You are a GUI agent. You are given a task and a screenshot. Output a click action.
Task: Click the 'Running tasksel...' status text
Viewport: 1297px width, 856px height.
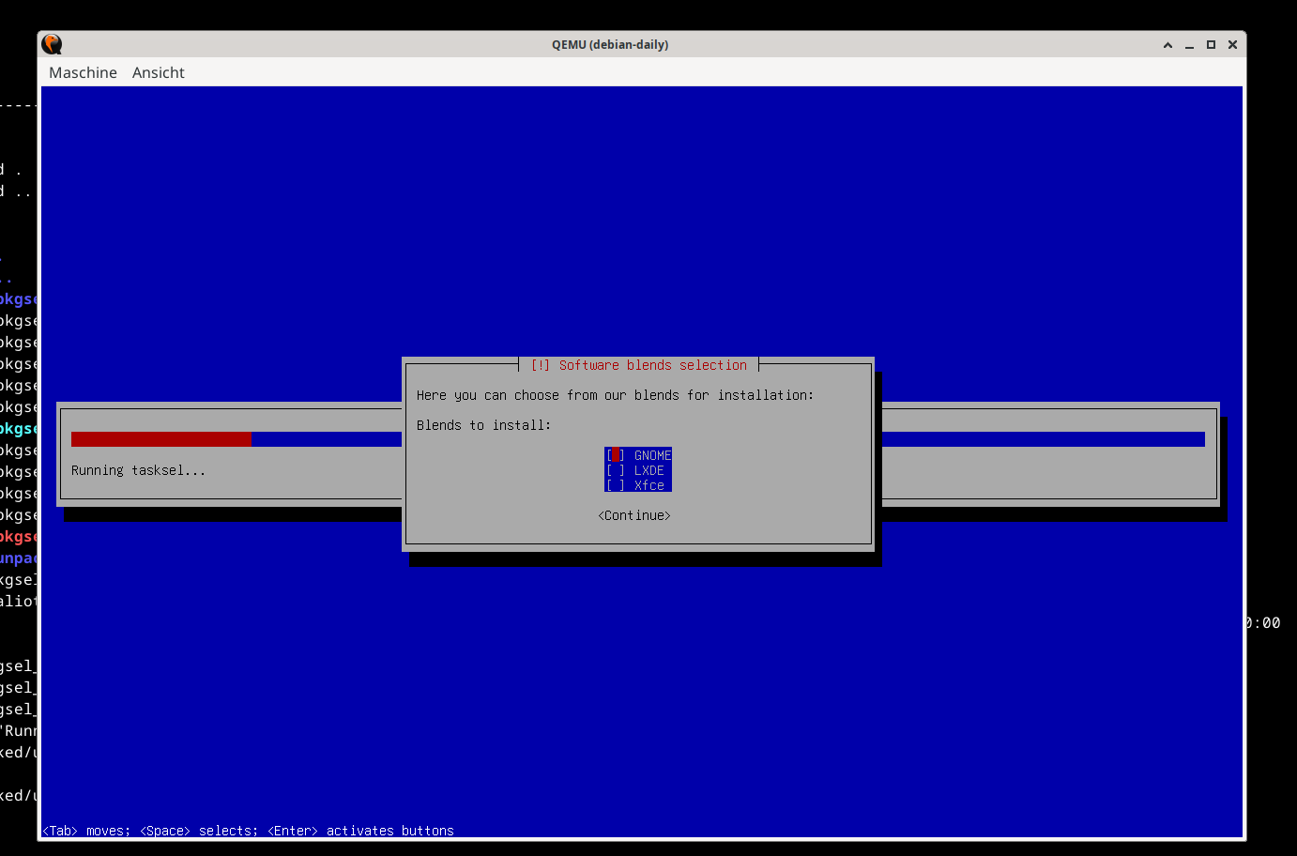pos(138,470)
